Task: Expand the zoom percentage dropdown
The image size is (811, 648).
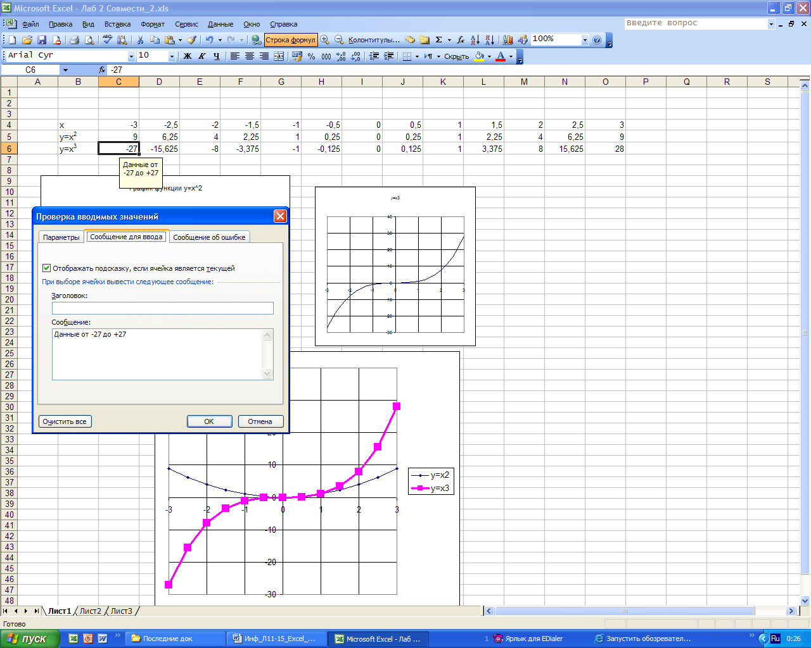Action: point(585,40)
